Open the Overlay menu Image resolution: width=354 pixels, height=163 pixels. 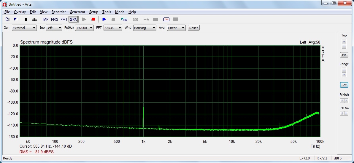point(20,12)
